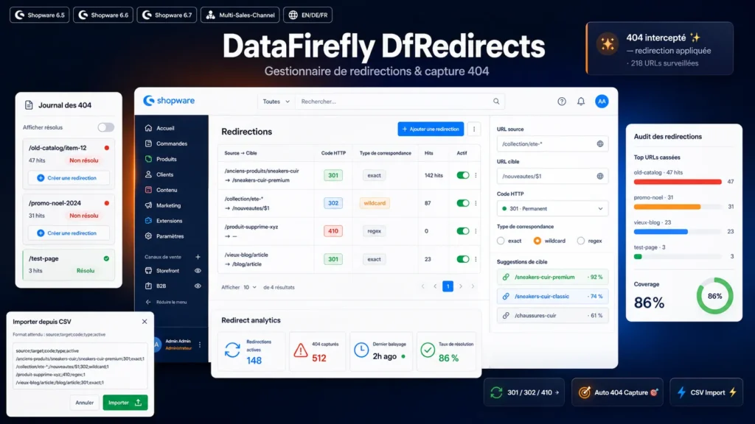Click Annuler in CSV import dialog
This screenshot has width=755, height=424.
84,403
